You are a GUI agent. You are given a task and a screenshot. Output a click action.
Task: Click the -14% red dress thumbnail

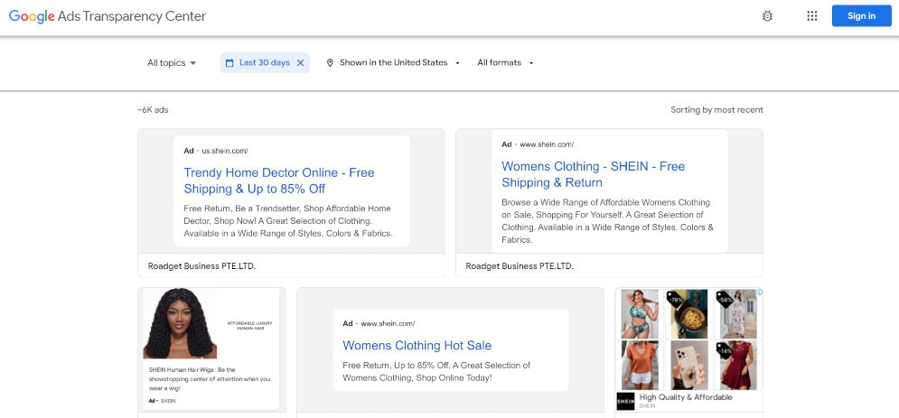738,365
